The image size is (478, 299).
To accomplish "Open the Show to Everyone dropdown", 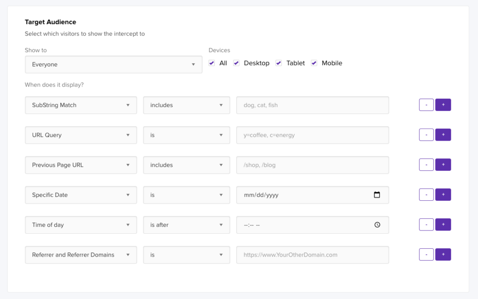I will click(x=113, y=65).
